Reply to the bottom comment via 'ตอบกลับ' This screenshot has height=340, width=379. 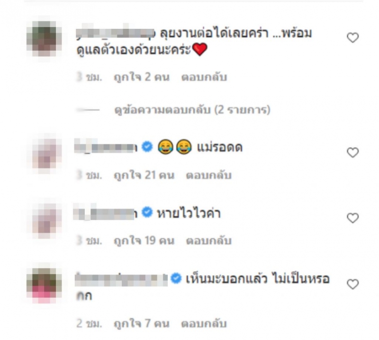tap(204, 324)
